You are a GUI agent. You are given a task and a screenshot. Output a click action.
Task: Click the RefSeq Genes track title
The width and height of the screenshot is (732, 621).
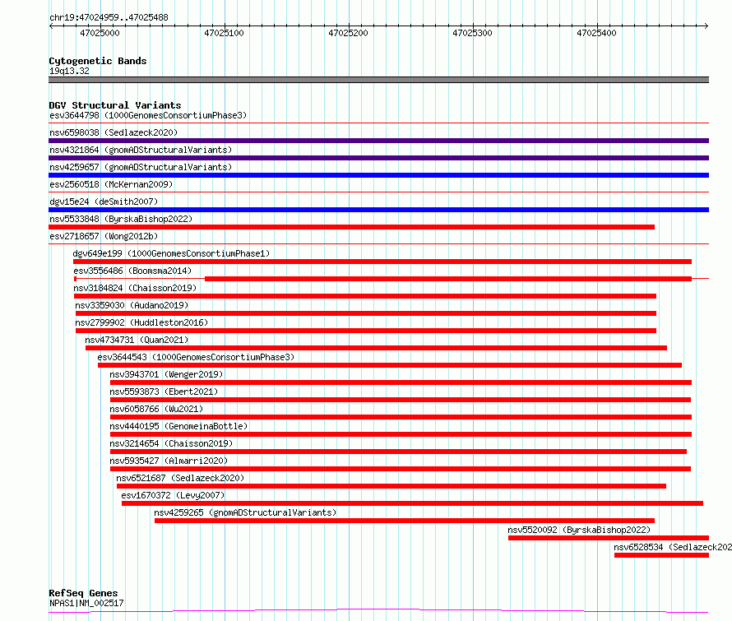[x=83, y=593]
